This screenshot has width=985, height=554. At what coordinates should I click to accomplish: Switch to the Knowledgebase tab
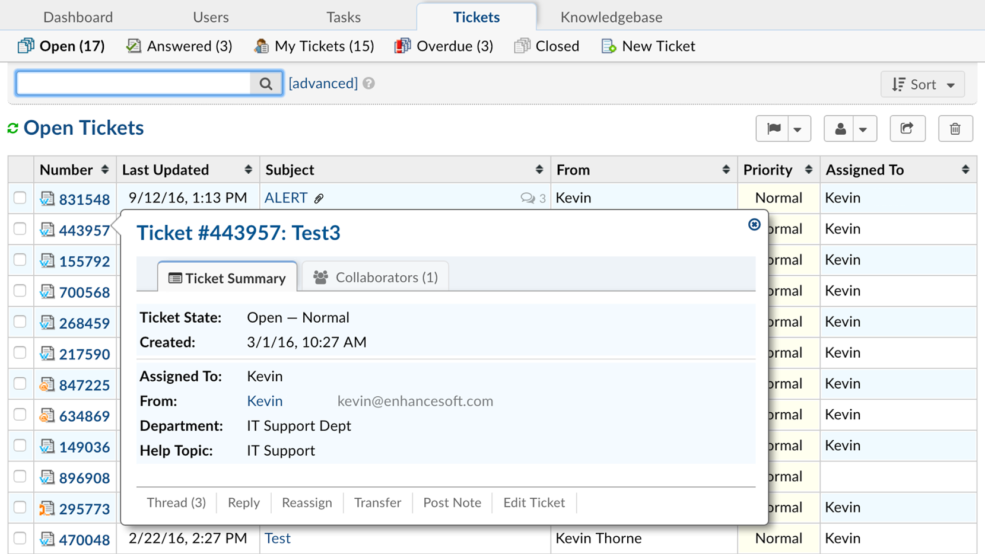click(611, 17)
